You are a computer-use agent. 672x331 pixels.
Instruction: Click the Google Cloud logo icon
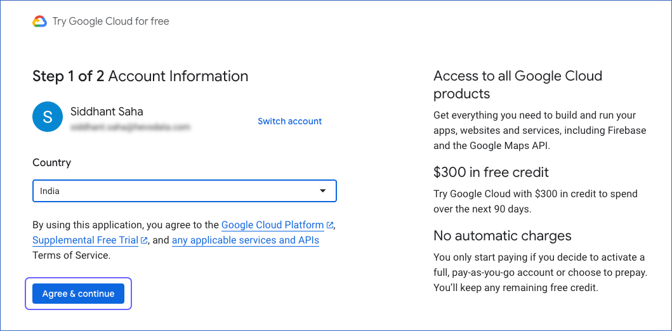point(39,21)
